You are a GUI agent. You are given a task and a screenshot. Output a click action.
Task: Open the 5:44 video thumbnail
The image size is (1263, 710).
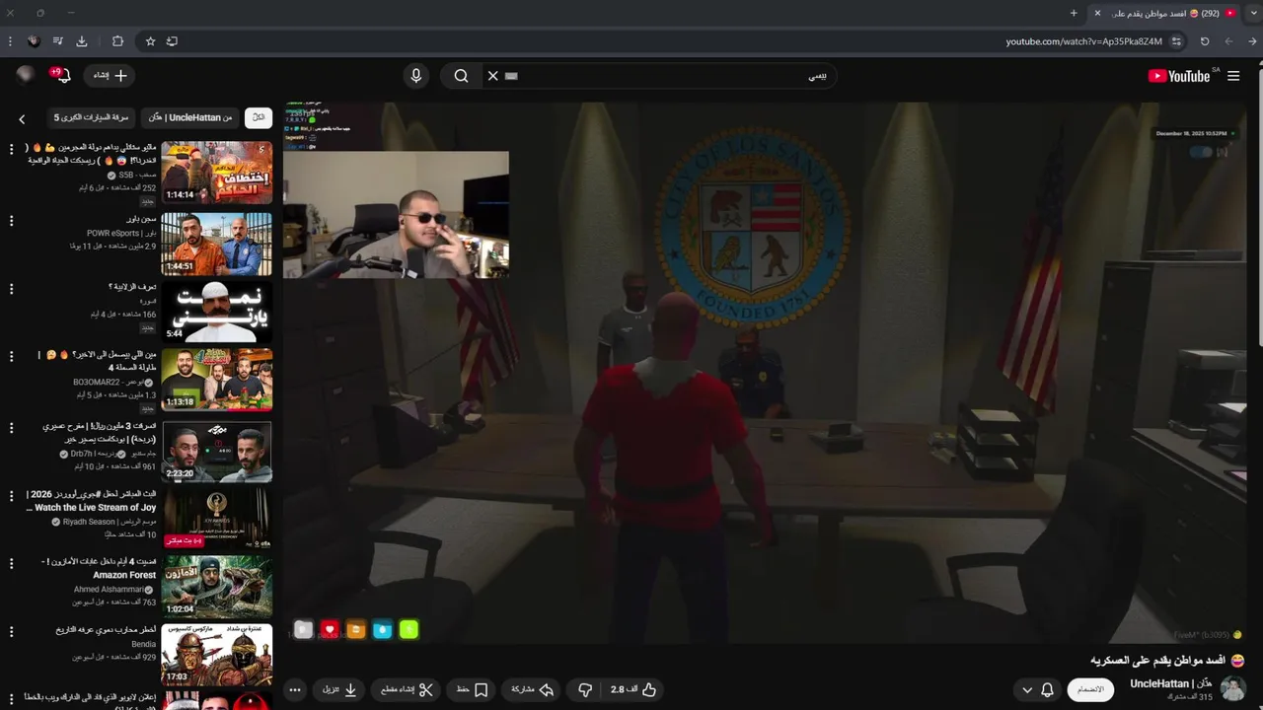[217, 312]
